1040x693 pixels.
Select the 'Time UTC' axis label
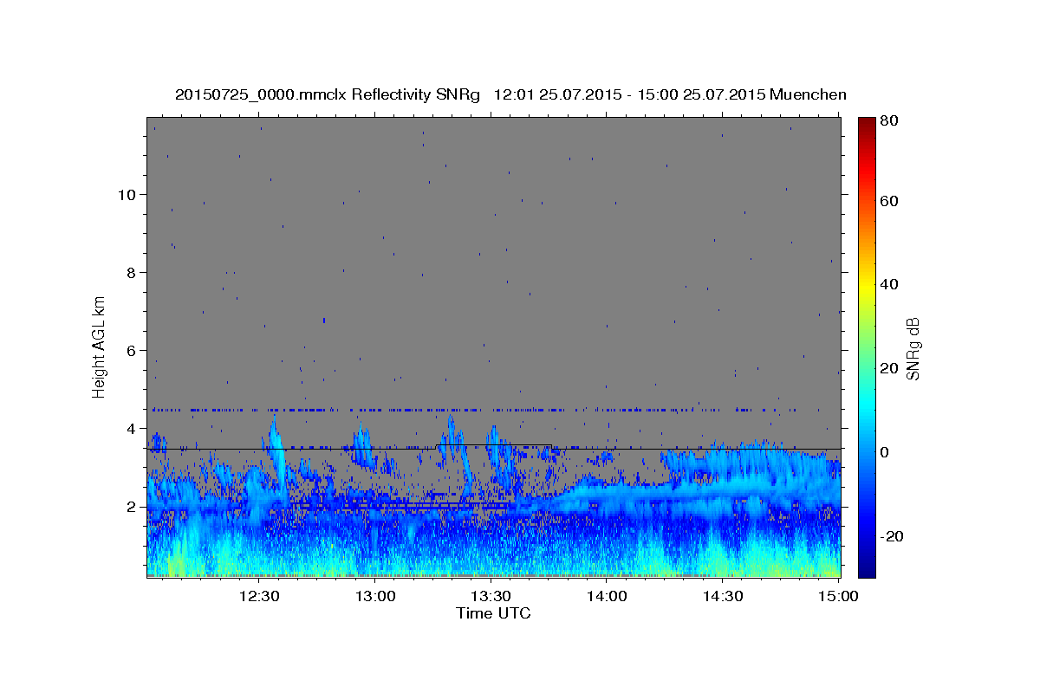493,613
